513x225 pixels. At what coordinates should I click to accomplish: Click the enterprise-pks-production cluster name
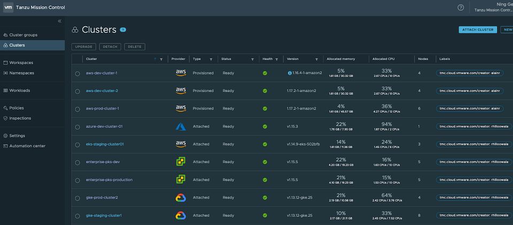109,180
